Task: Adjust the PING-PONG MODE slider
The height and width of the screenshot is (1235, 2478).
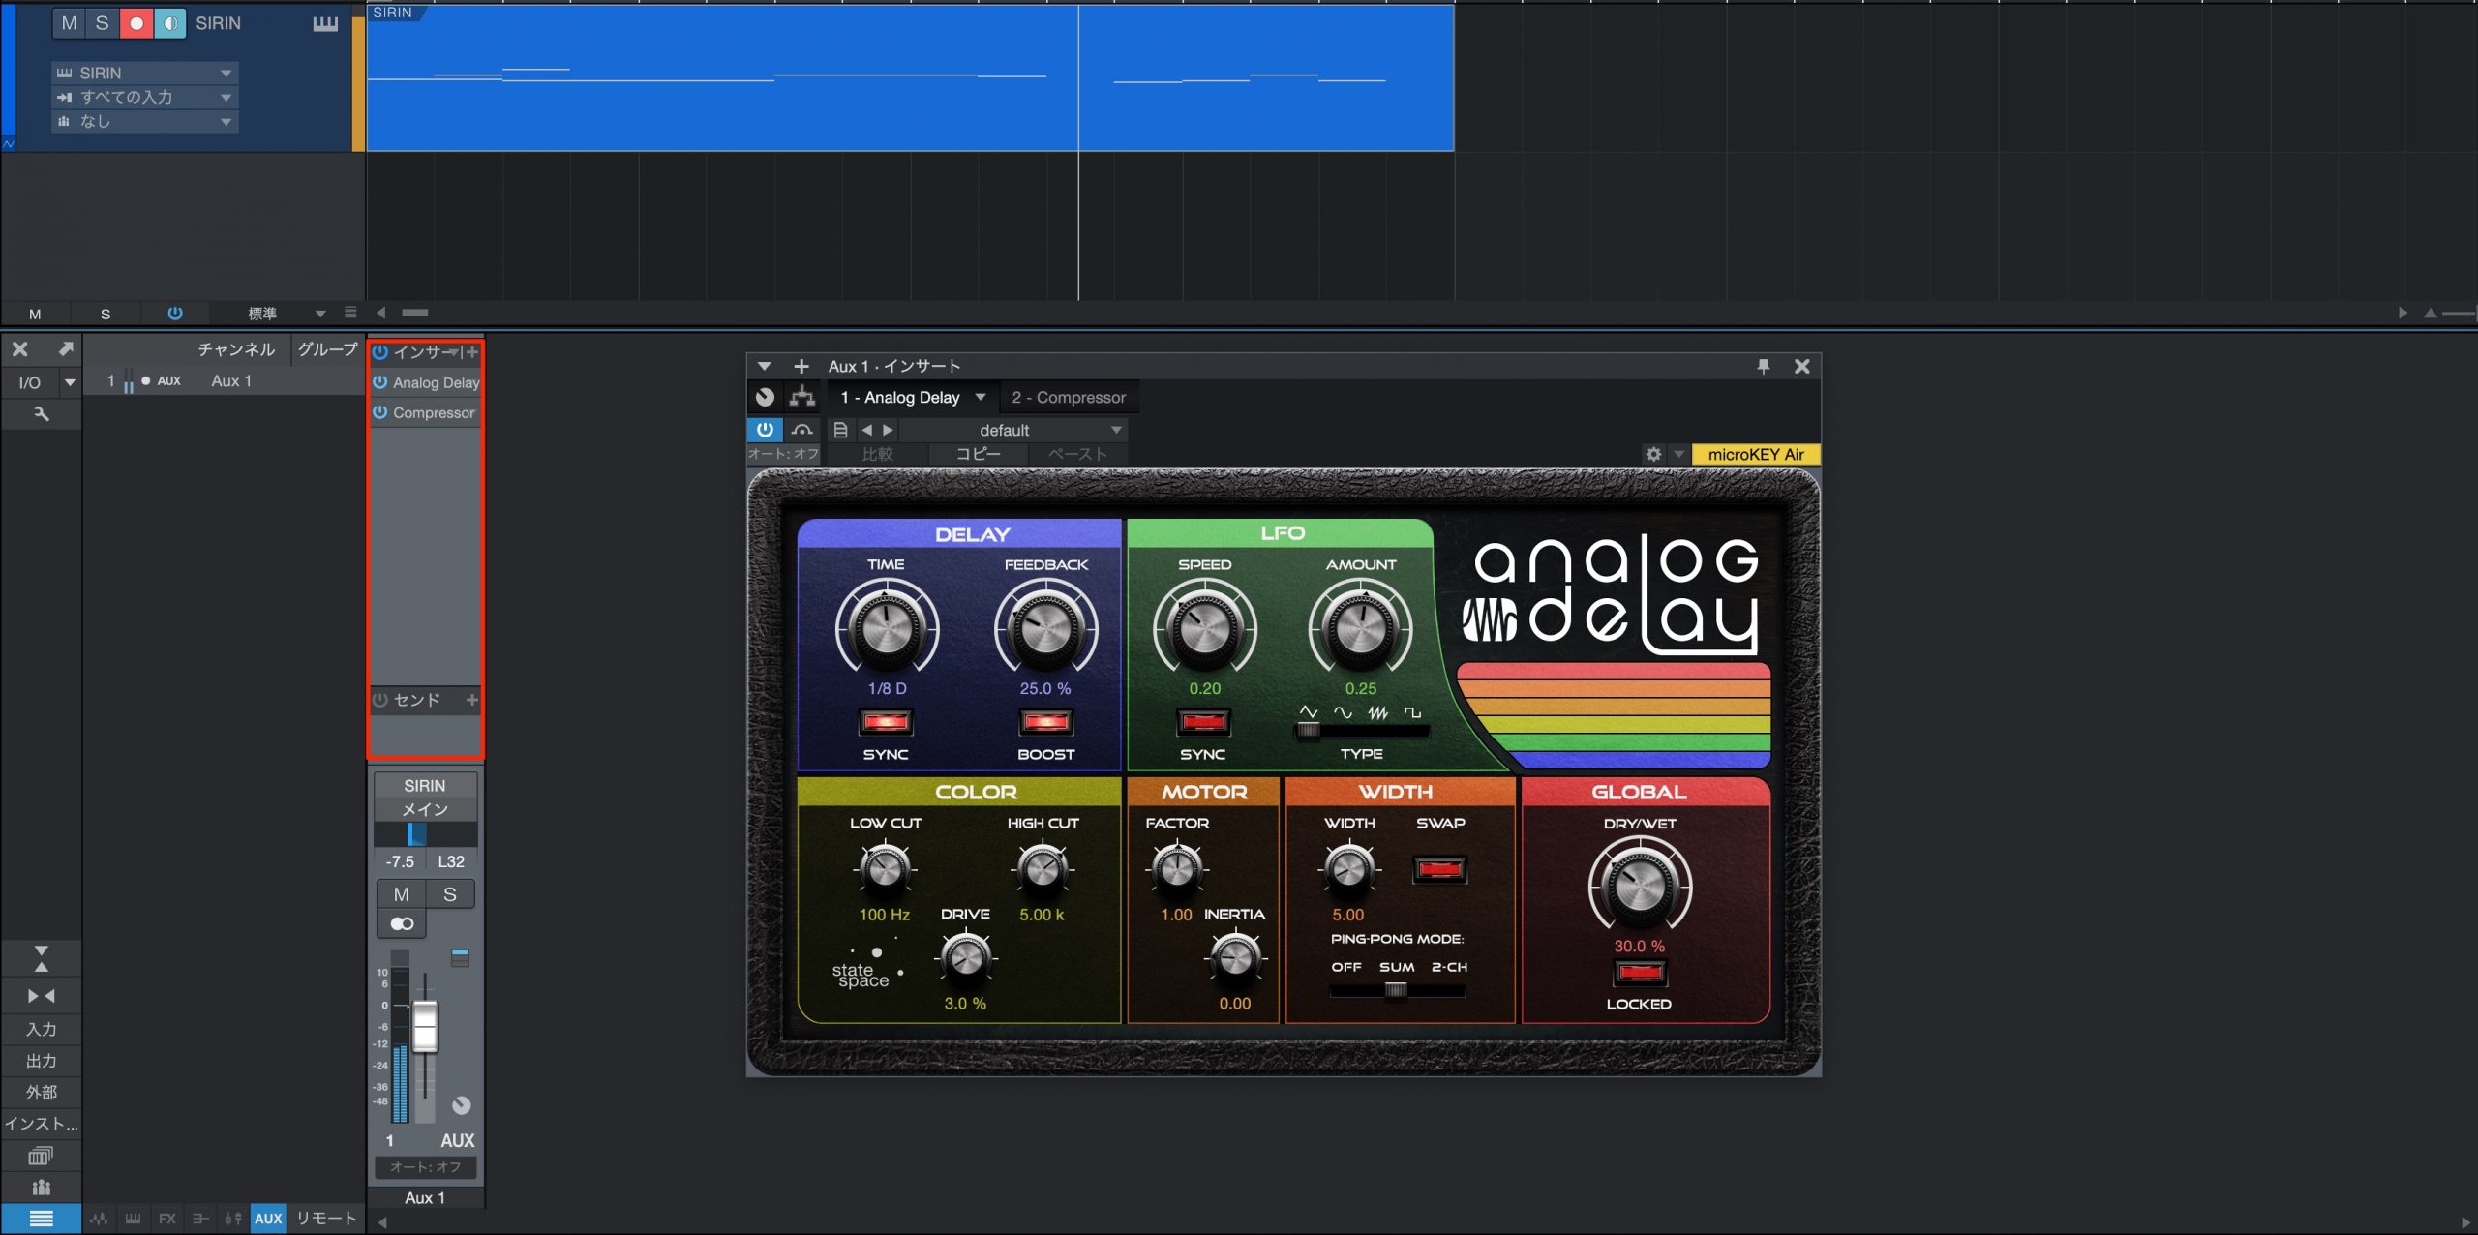Action: [x=1397, y=990]
